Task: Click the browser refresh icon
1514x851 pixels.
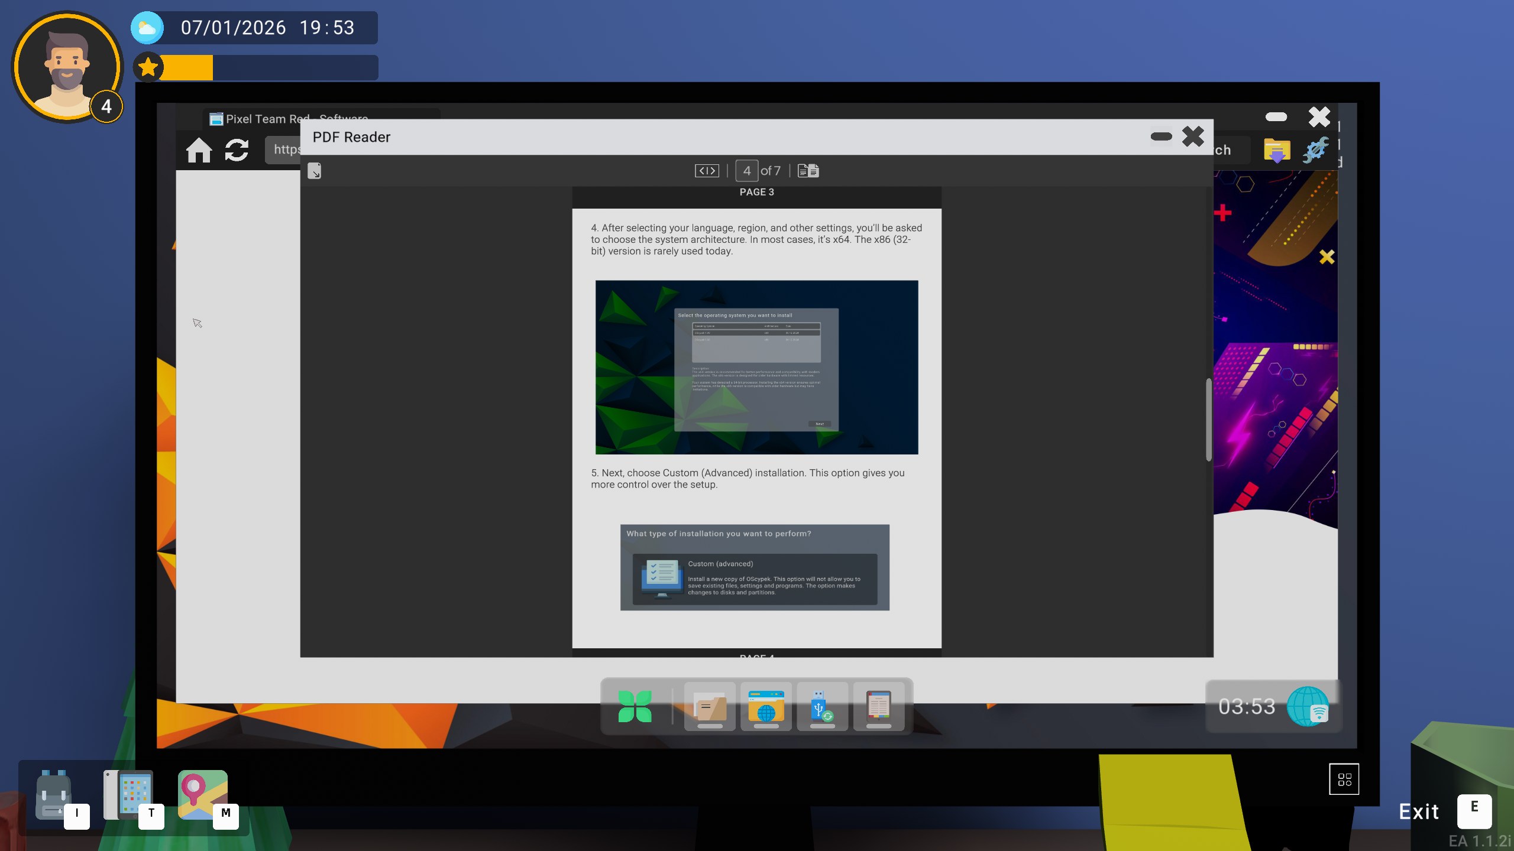Action: (237, 150)
